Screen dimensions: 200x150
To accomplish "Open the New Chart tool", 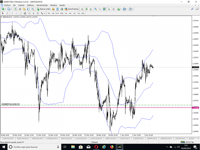I will click(x=3, y=9).
